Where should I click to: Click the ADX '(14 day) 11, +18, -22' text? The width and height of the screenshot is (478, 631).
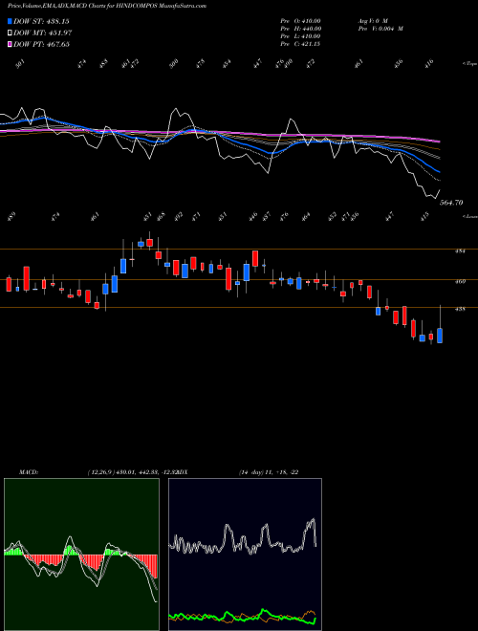269,472
